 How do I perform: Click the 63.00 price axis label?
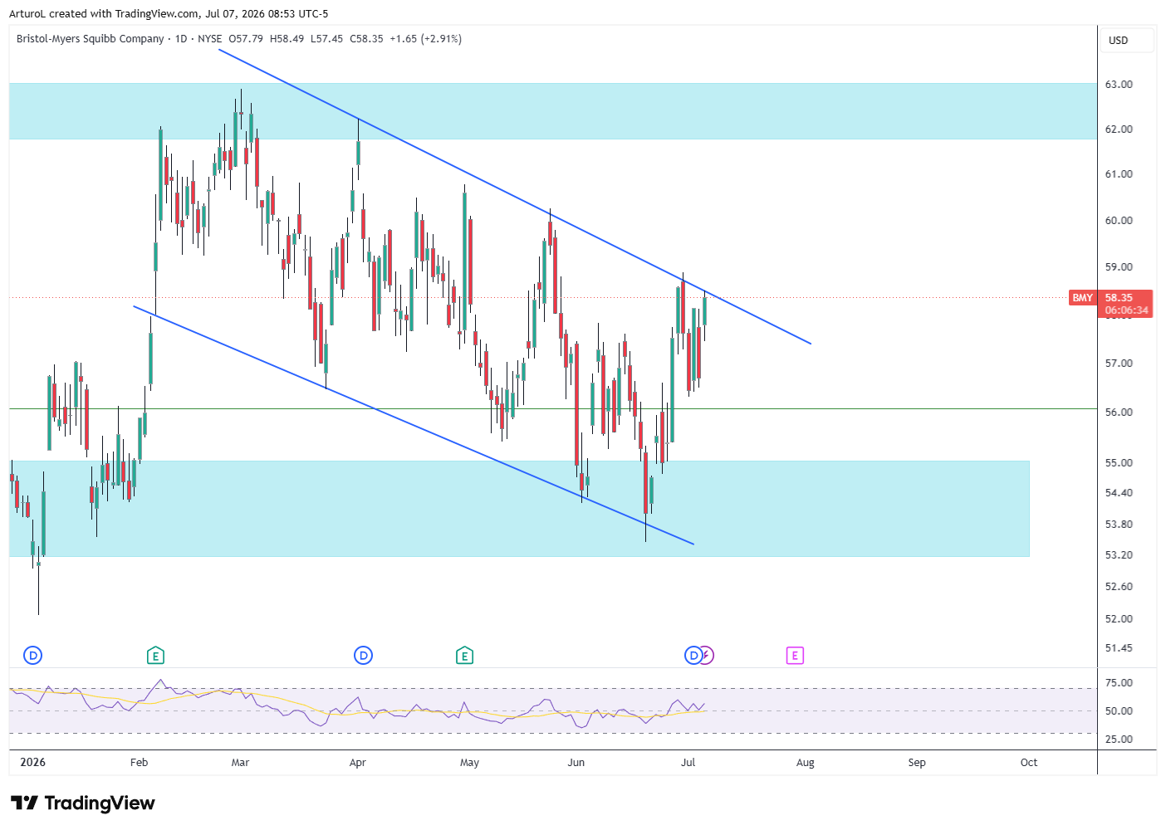[x=1119, y=84]
